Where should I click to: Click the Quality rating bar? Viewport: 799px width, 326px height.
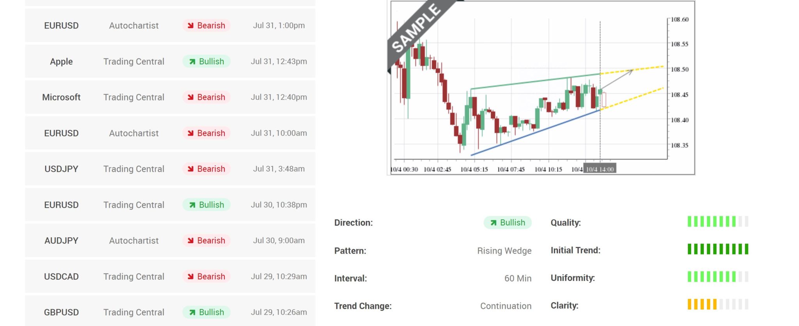click(718, 221)
